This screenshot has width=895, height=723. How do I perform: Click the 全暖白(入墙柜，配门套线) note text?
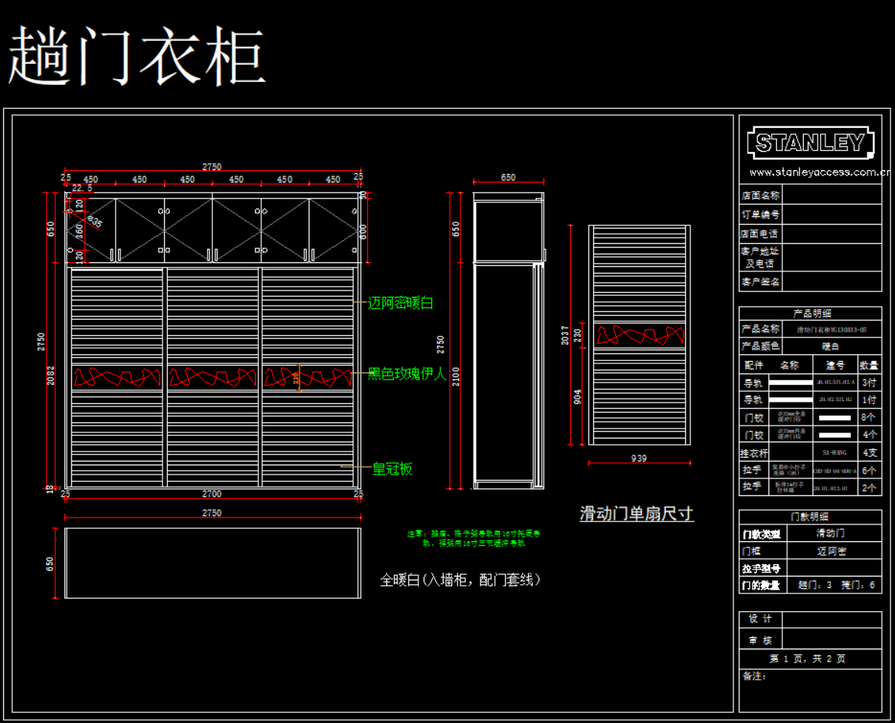(461, 580)
